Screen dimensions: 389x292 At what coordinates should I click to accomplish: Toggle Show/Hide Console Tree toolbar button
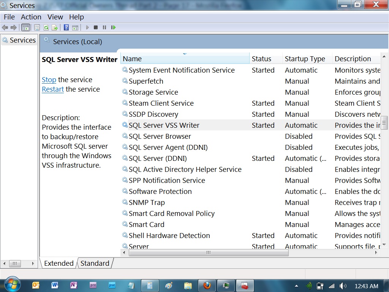point(25,27)
